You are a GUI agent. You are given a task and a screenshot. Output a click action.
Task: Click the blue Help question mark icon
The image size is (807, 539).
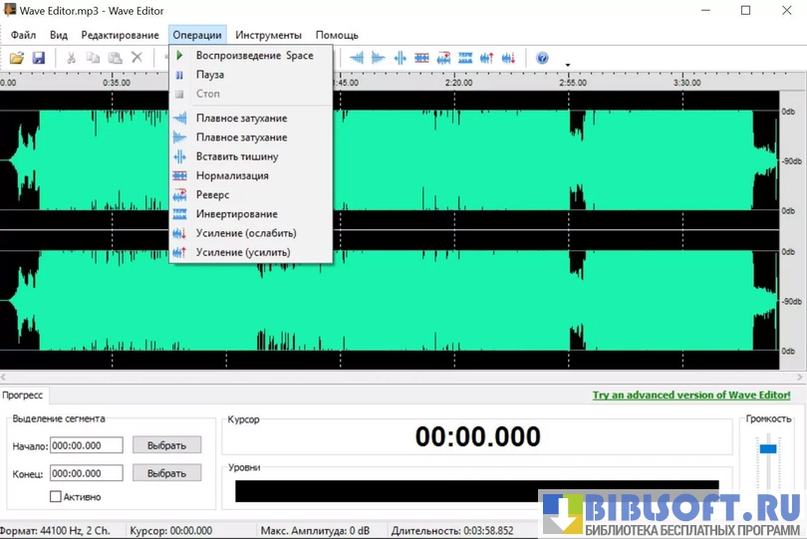pyautogui.click(x=542, y=58)
